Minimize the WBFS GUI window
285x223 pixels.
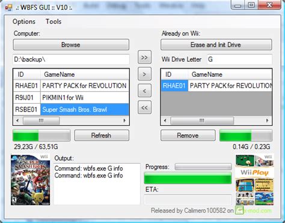click(x=237, y=5)
